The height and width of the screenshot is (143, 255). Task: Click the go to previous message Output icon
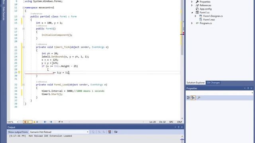(x=99, y=132)
